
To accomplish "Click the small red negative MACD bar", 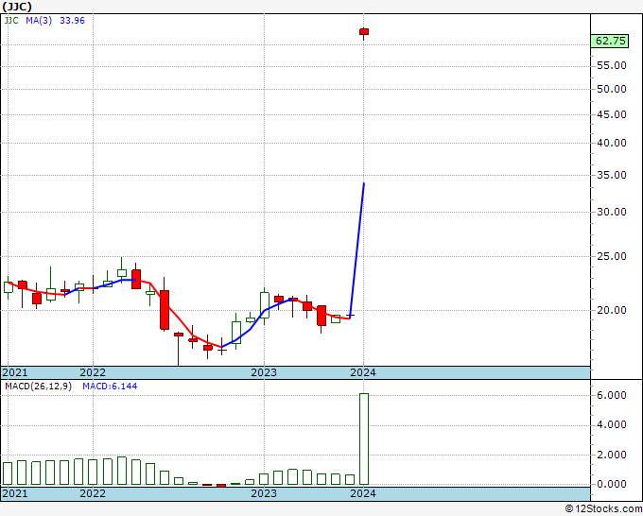I will [221, 486].
